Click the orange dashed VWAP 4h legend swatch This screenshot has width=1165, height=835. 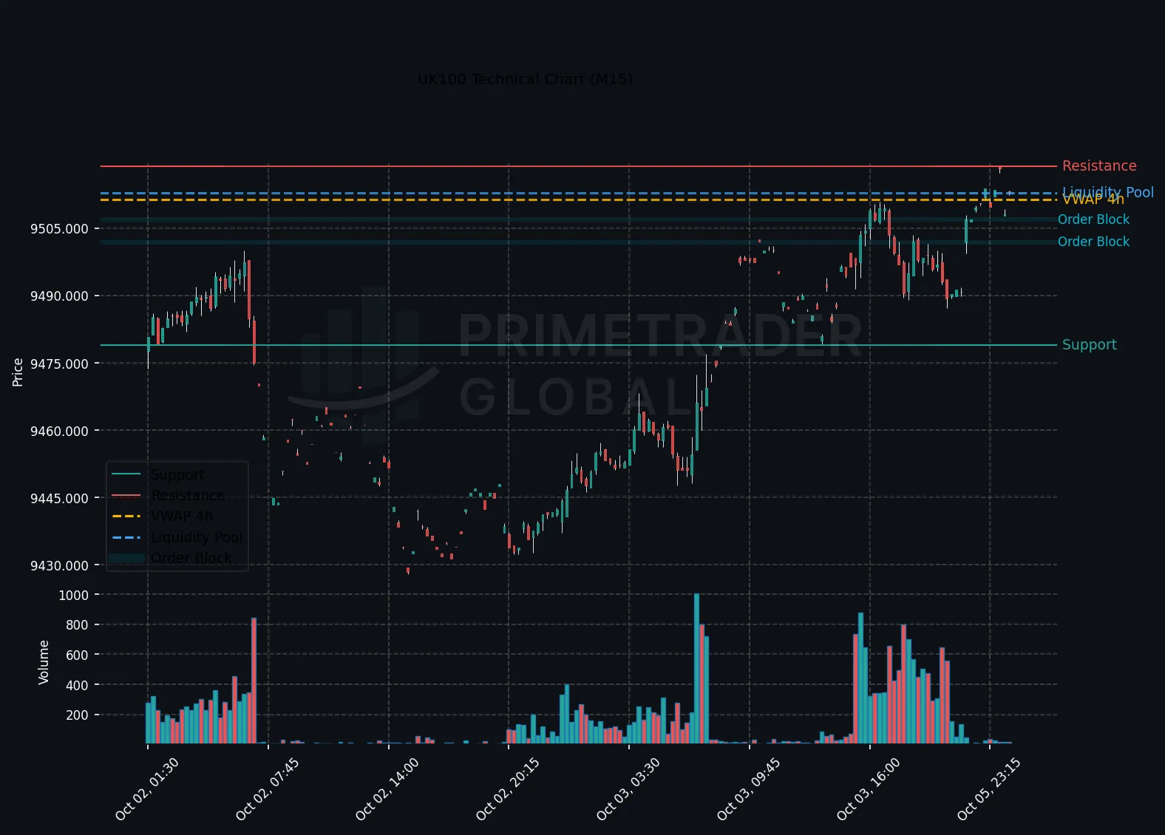[x=126, y=517]
